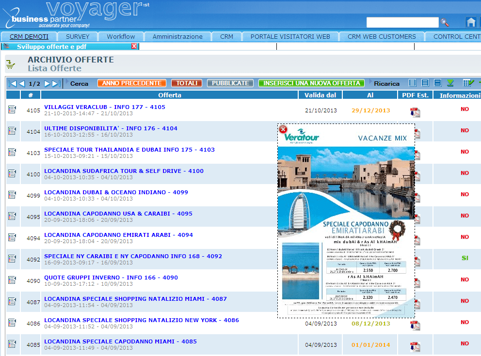This screenshot has width=481, height=356.
Task: Open ULTIME DISPONIBILITA' - INFO 176 offer
Action: pyautogui.click(x=111, y=128)
